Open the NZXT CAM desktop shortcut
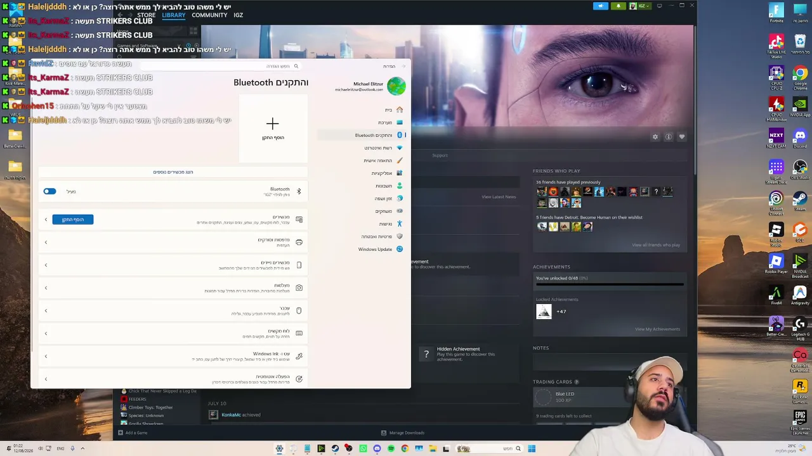The height and width of the screenshot is (456, 812). [x=776, y=137]
